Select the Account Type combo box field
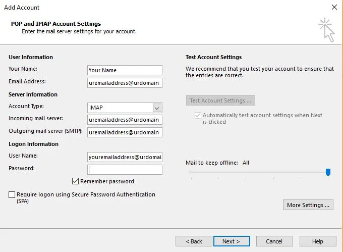The width and height of the screenshot is (343, 252). pyautogui.click(x=125, y=108)
